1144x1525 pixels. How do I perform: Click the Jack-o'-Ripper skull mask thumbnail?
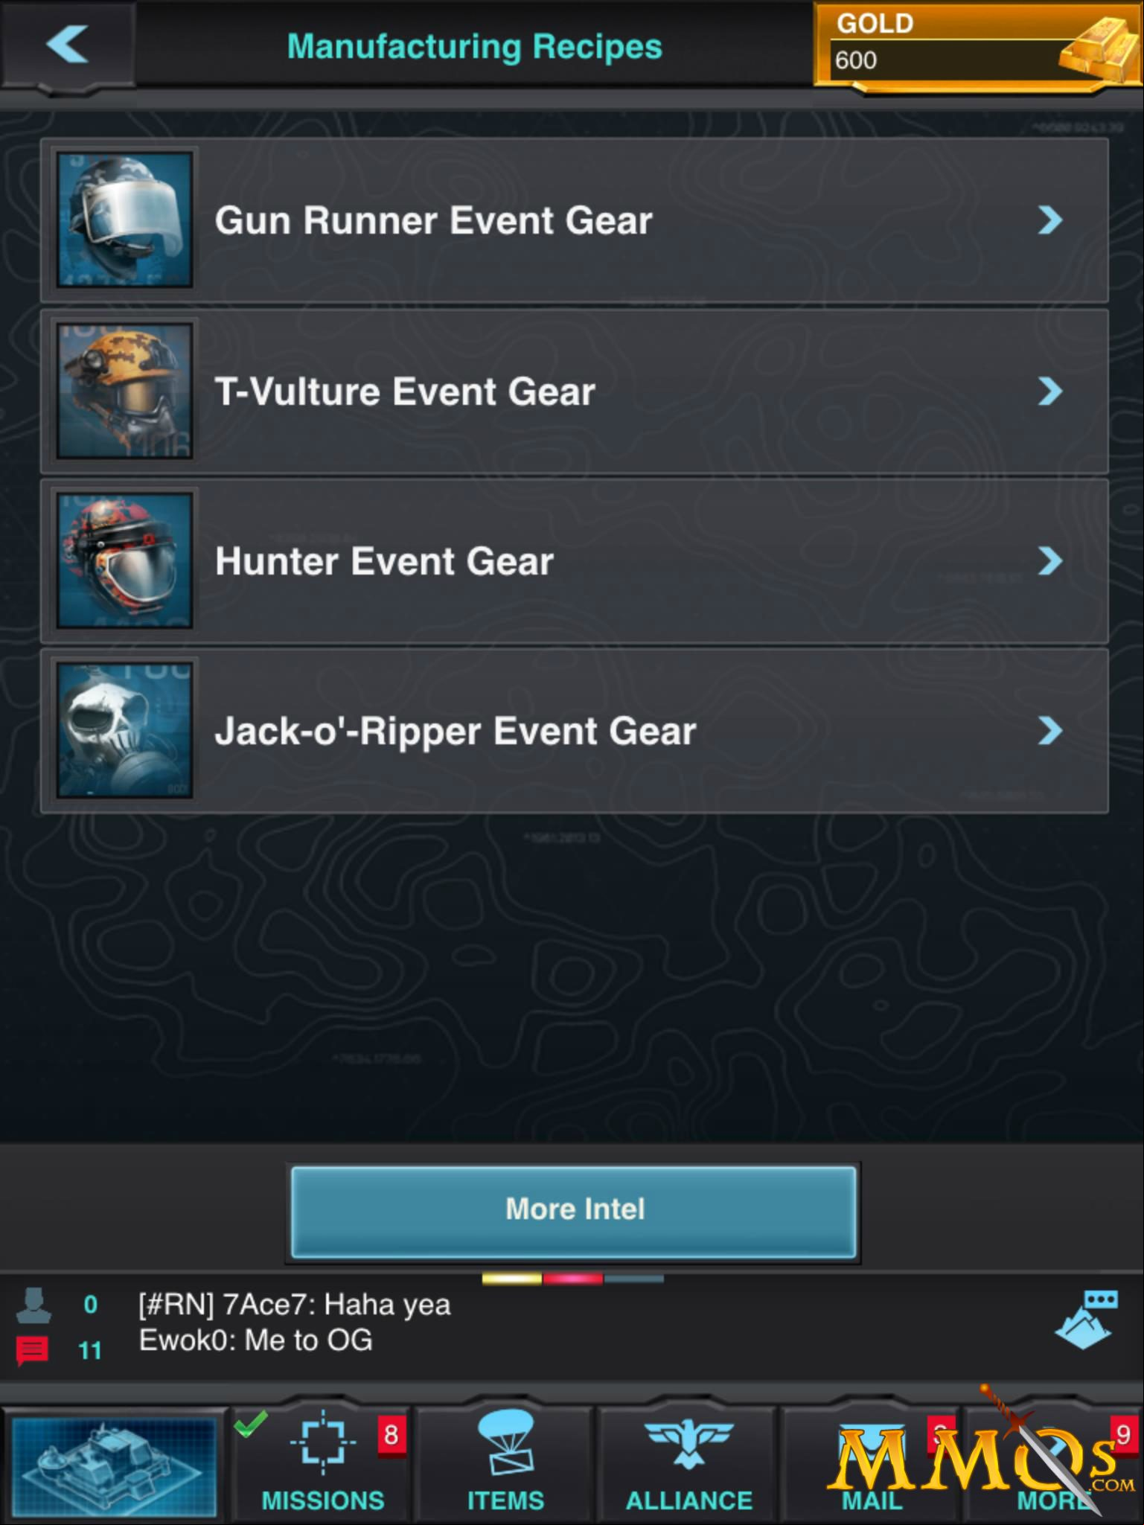tap(125, 730)
